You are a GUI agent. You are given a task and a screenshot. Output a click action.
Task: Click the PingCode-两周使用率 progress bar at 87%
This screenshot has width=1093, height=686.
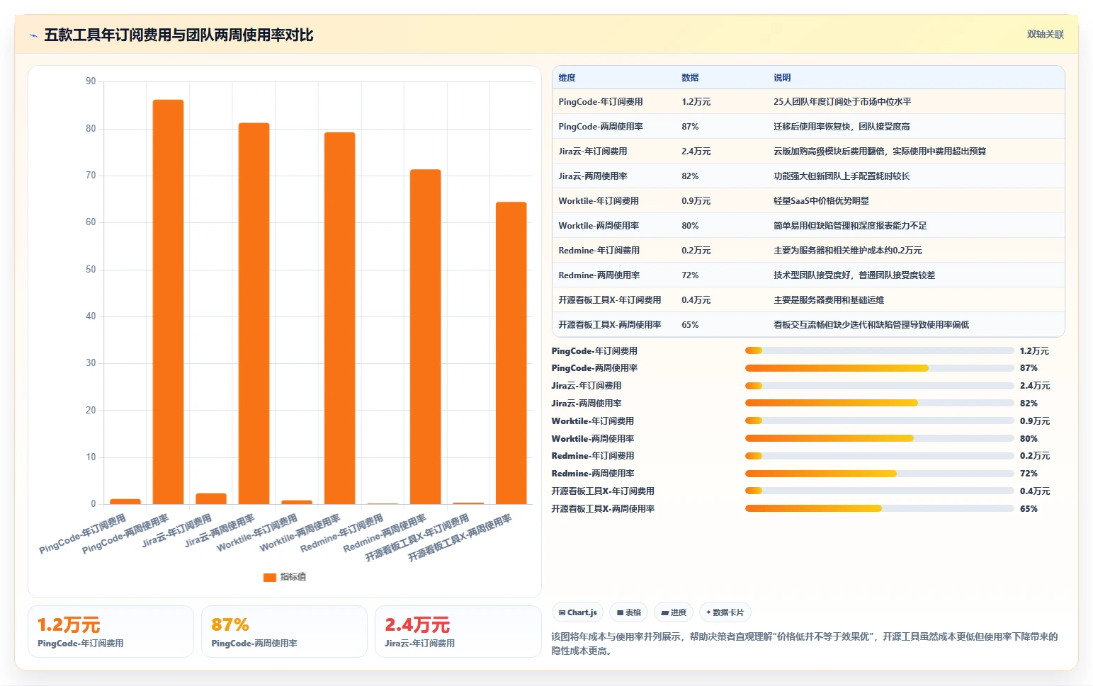(879, 368)
